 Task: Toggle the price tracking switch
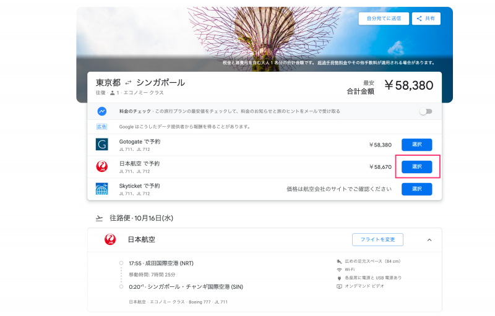(x=426, y=111)
